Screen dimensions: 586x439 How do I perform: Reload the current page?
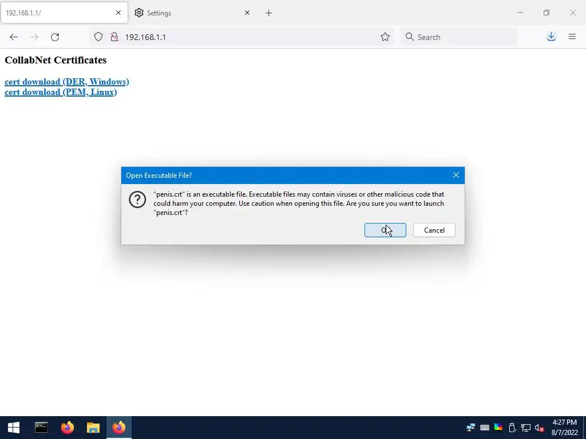[55, 37]
